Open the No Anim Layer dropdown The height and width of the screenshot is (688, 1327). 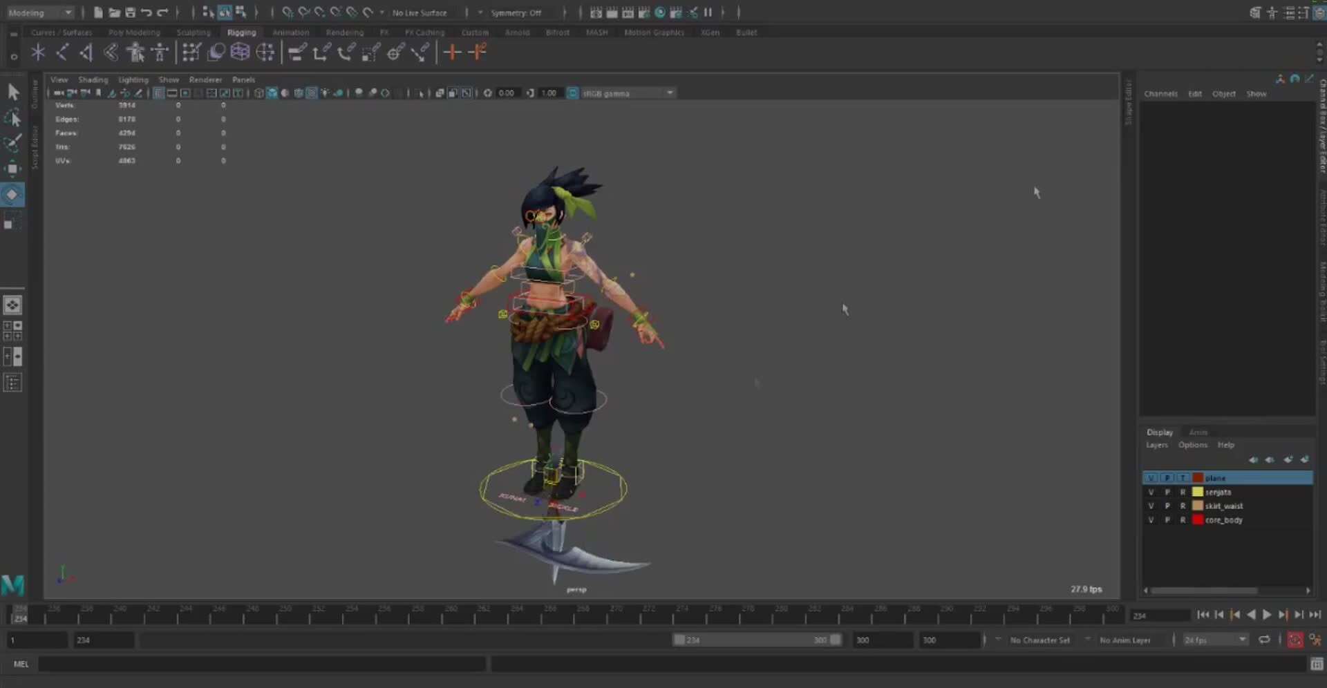click(x=1124, y=640)
